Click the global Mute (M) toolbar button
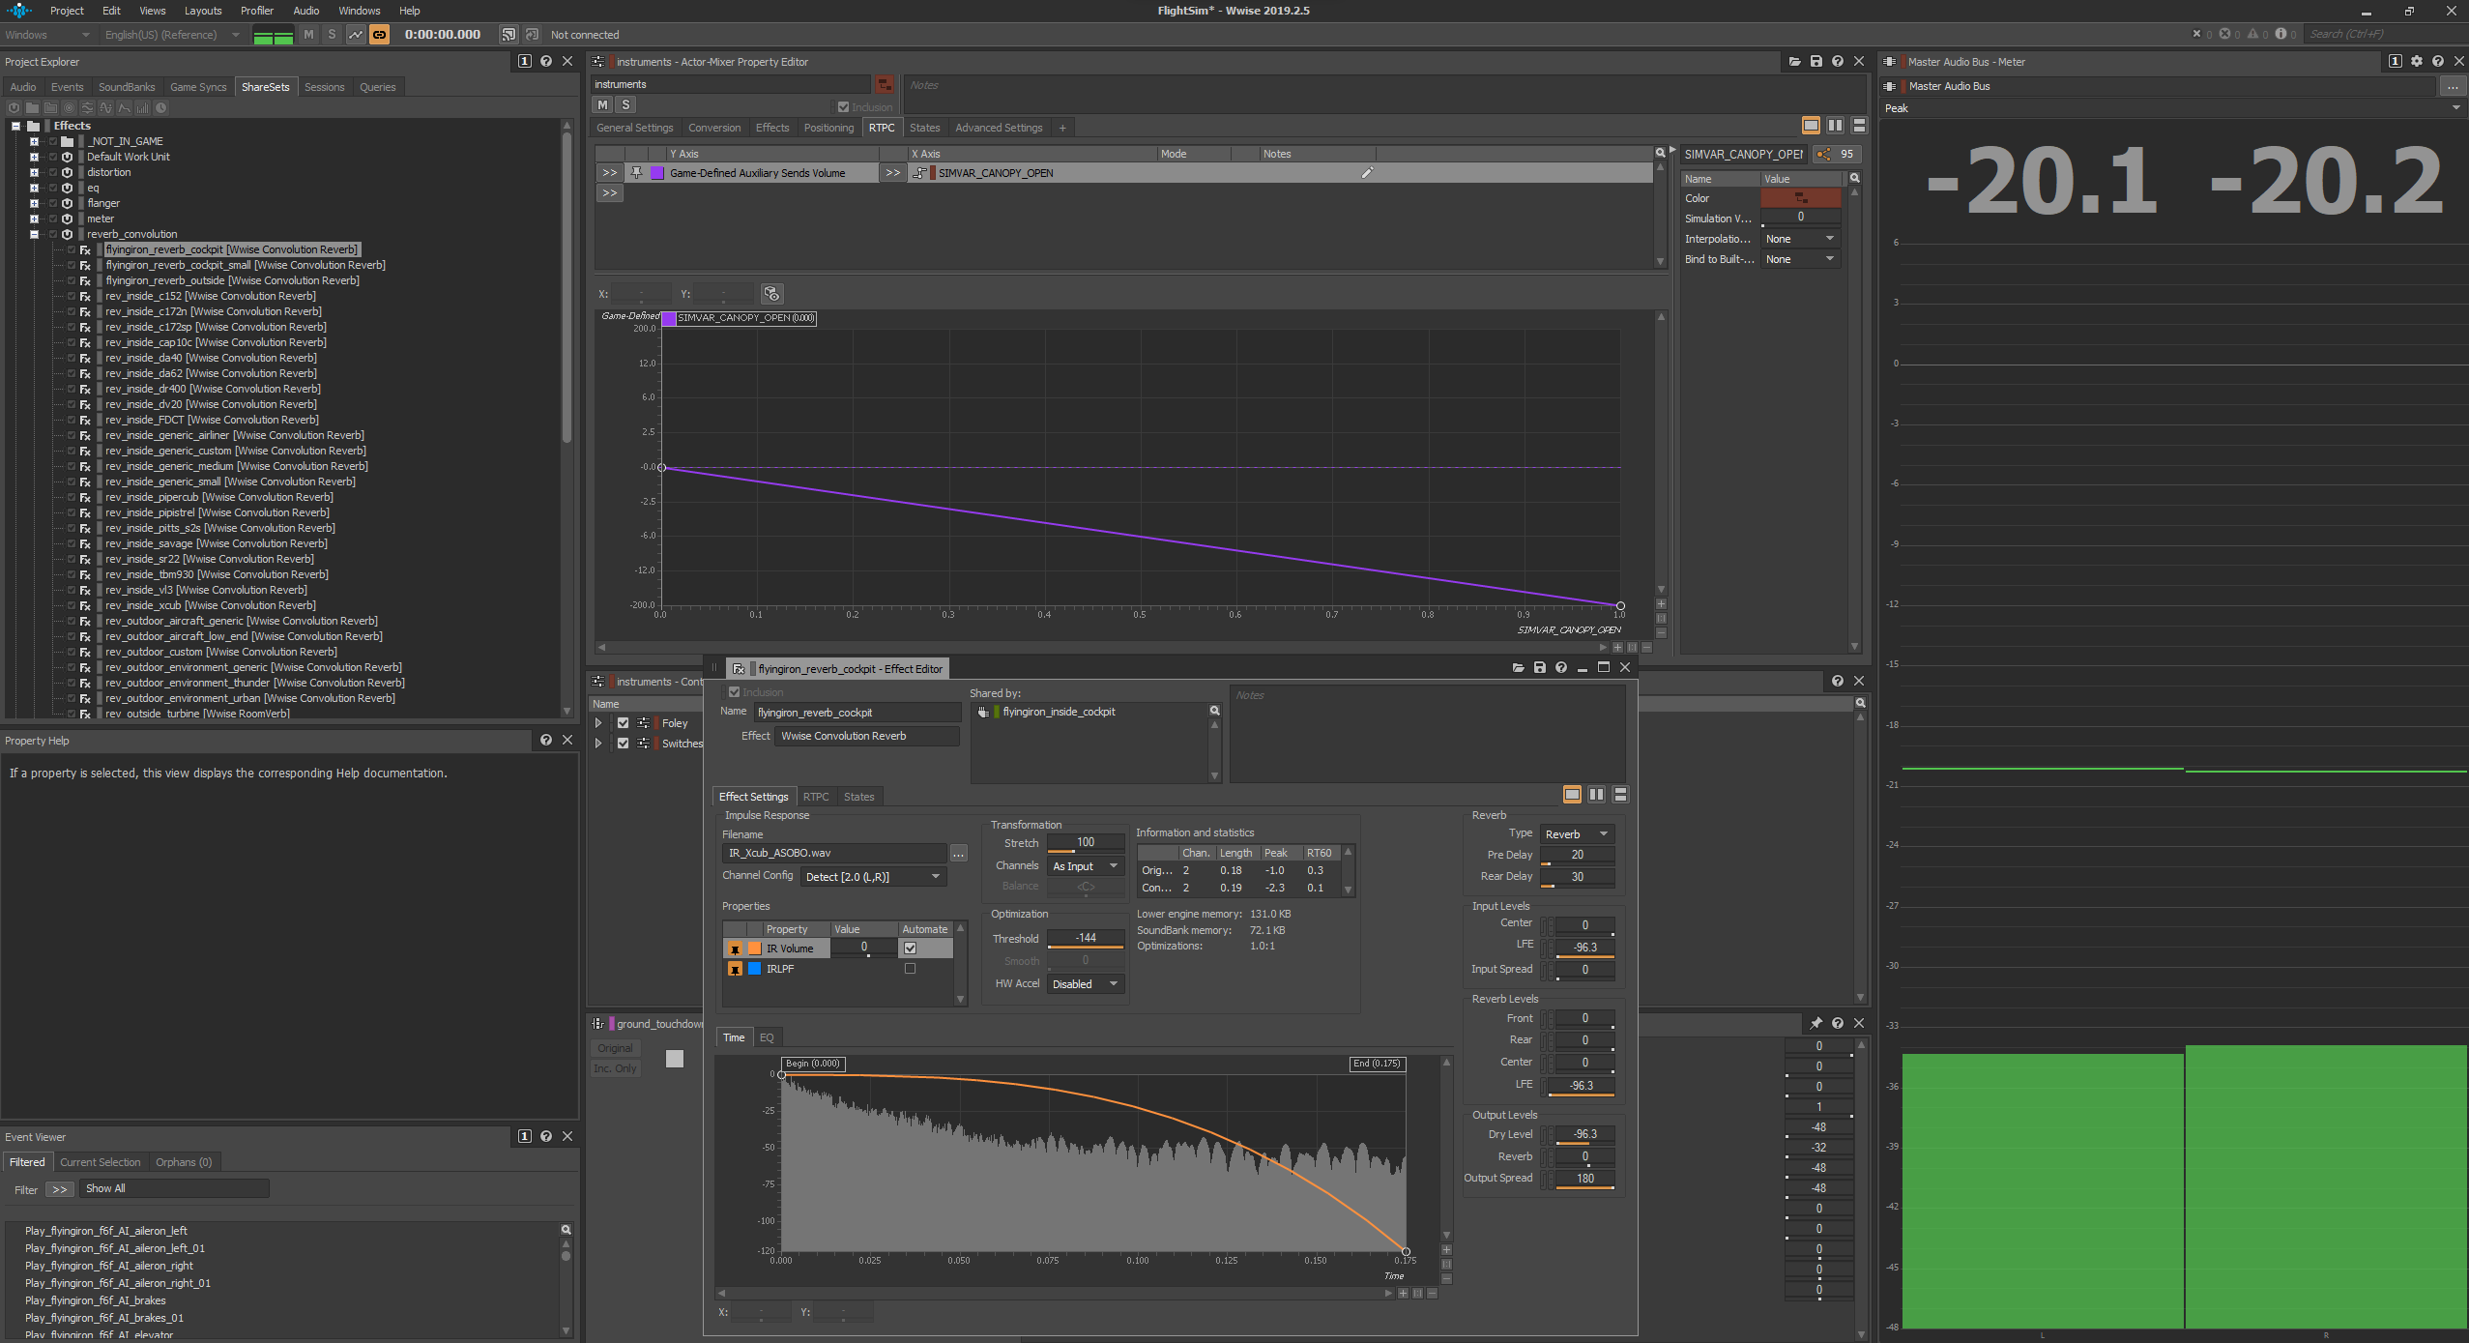This screenshot has height=1343, width=2469. pos(308,35)
